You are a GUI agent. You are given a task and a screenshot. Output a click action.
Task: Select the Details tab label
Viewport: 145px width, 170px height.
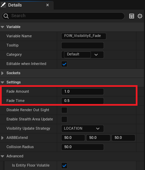15,5
